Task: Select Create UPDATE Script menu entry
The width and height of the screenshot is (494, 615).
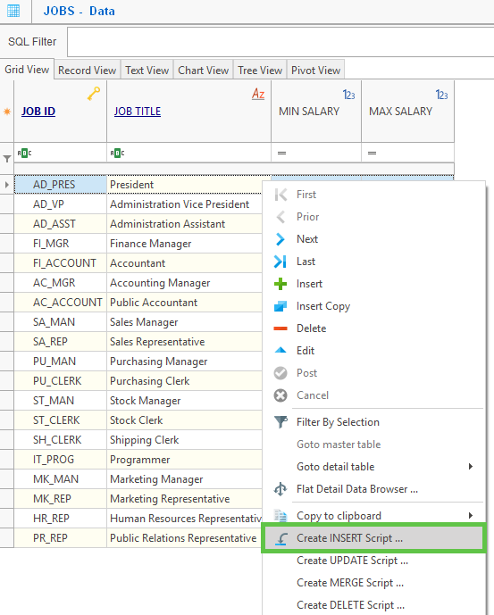Action: click(373, 561)
